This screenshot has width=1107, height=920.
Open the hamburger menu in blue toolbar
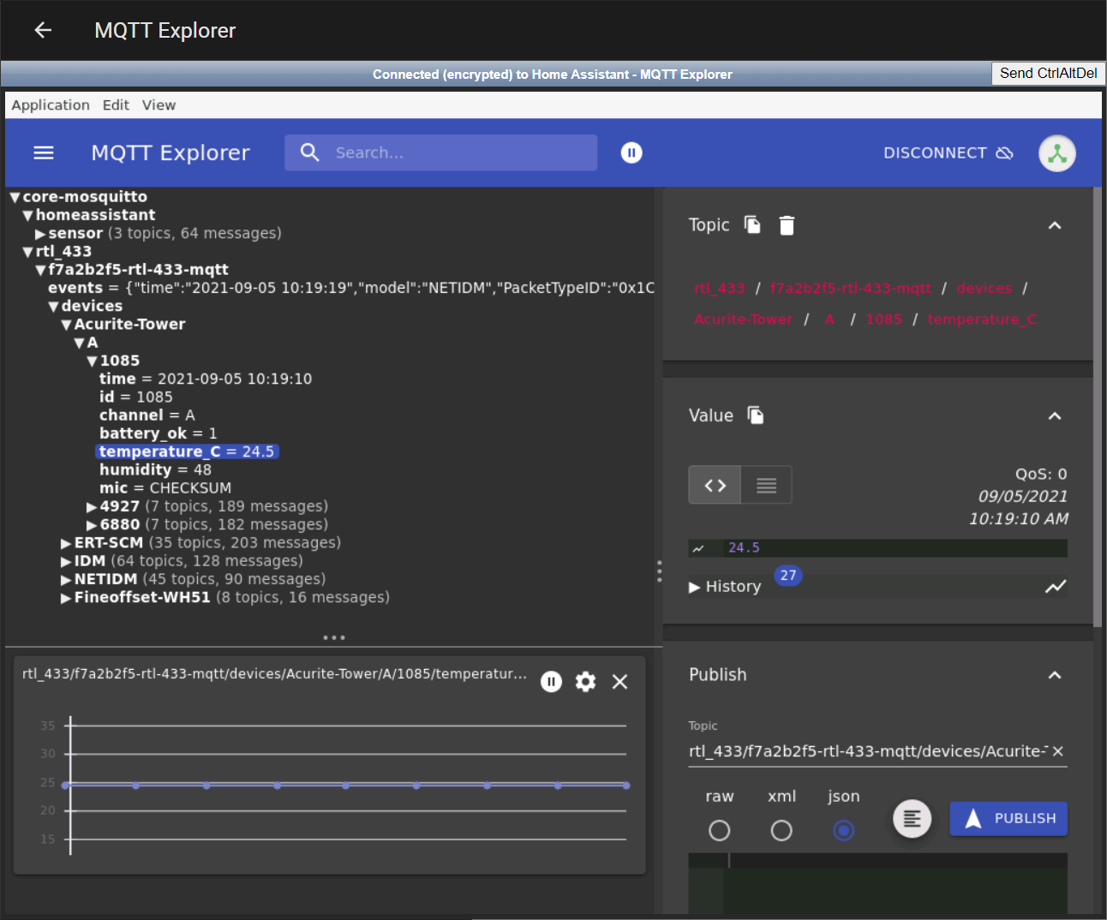click(44, 152)
